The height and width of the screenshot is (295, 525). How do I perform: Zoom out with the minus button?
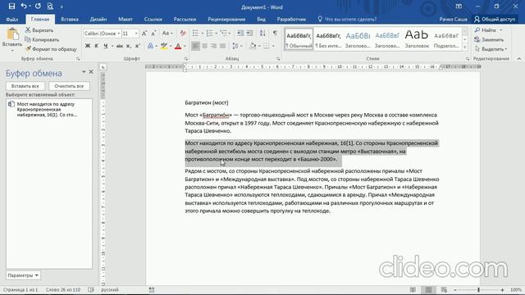[455, 289]
